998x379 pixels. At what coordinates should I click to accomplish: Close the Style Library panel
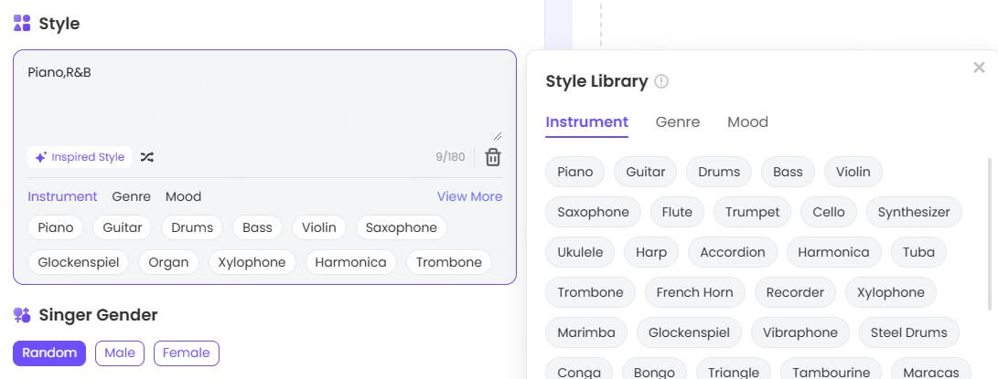click(x=979, y=68)
